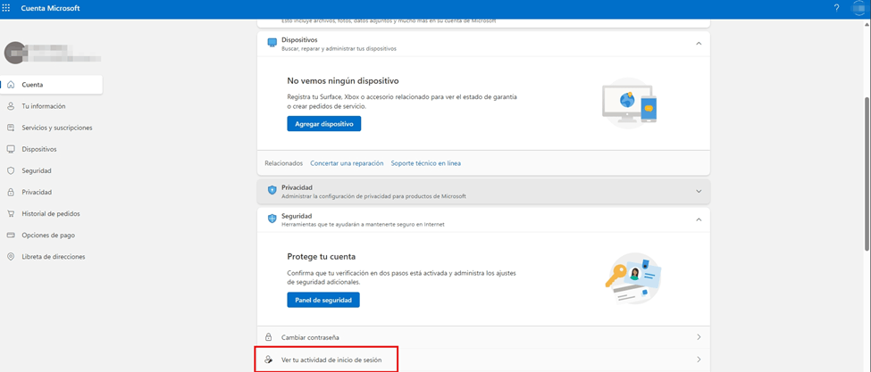This screenshot has width=871, height=372.
Task: Click the icon beside Ver tu actividad
Action: pos(269,360)
